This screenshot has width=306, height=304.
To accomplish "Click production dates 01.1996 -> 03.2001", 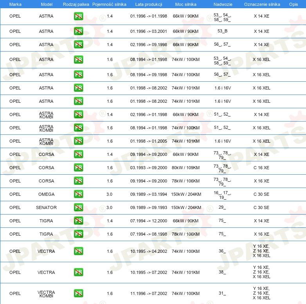I will pos(149,31).
